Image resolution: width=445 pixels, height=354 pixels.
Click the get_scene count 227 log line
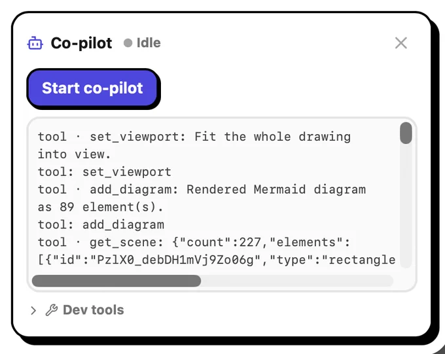194,242
